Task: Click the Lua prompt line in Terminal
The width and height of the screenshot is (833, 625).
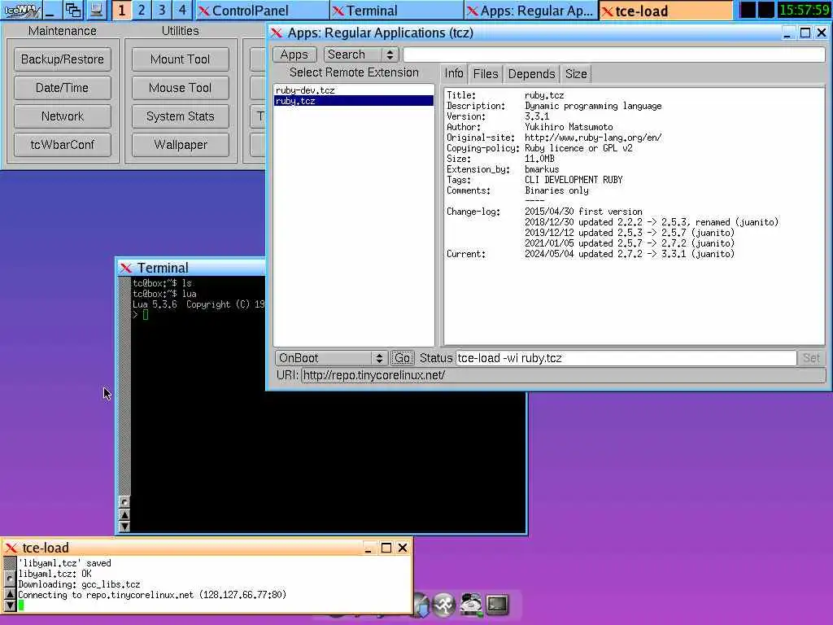Action: 140,315
